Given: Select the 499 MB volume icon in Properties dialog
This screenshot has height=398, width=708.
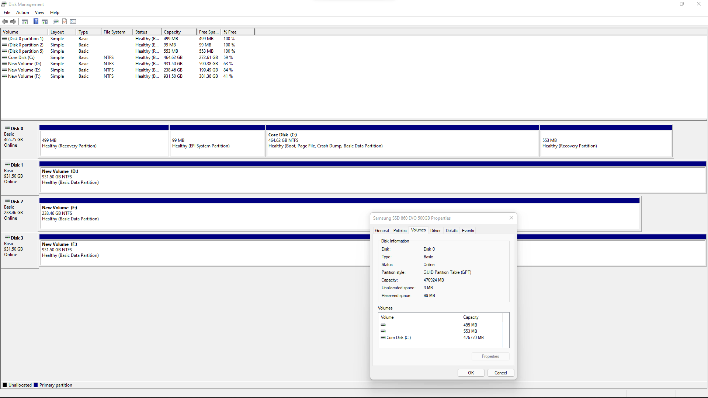Looking at the screenshot, I should (x=383, y=325).
